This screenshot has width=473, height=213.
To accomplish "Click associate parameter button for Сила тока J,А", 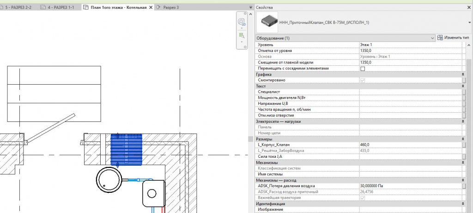I will (x=464, y=156).
